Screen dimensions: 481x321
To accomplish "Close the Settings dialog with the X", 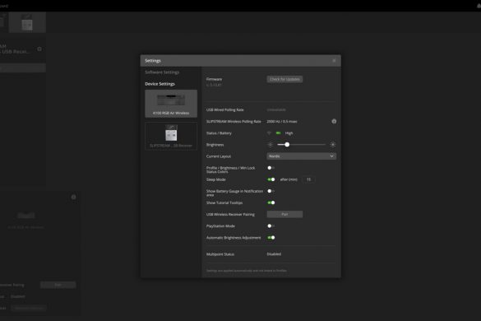I will (334, 61).
